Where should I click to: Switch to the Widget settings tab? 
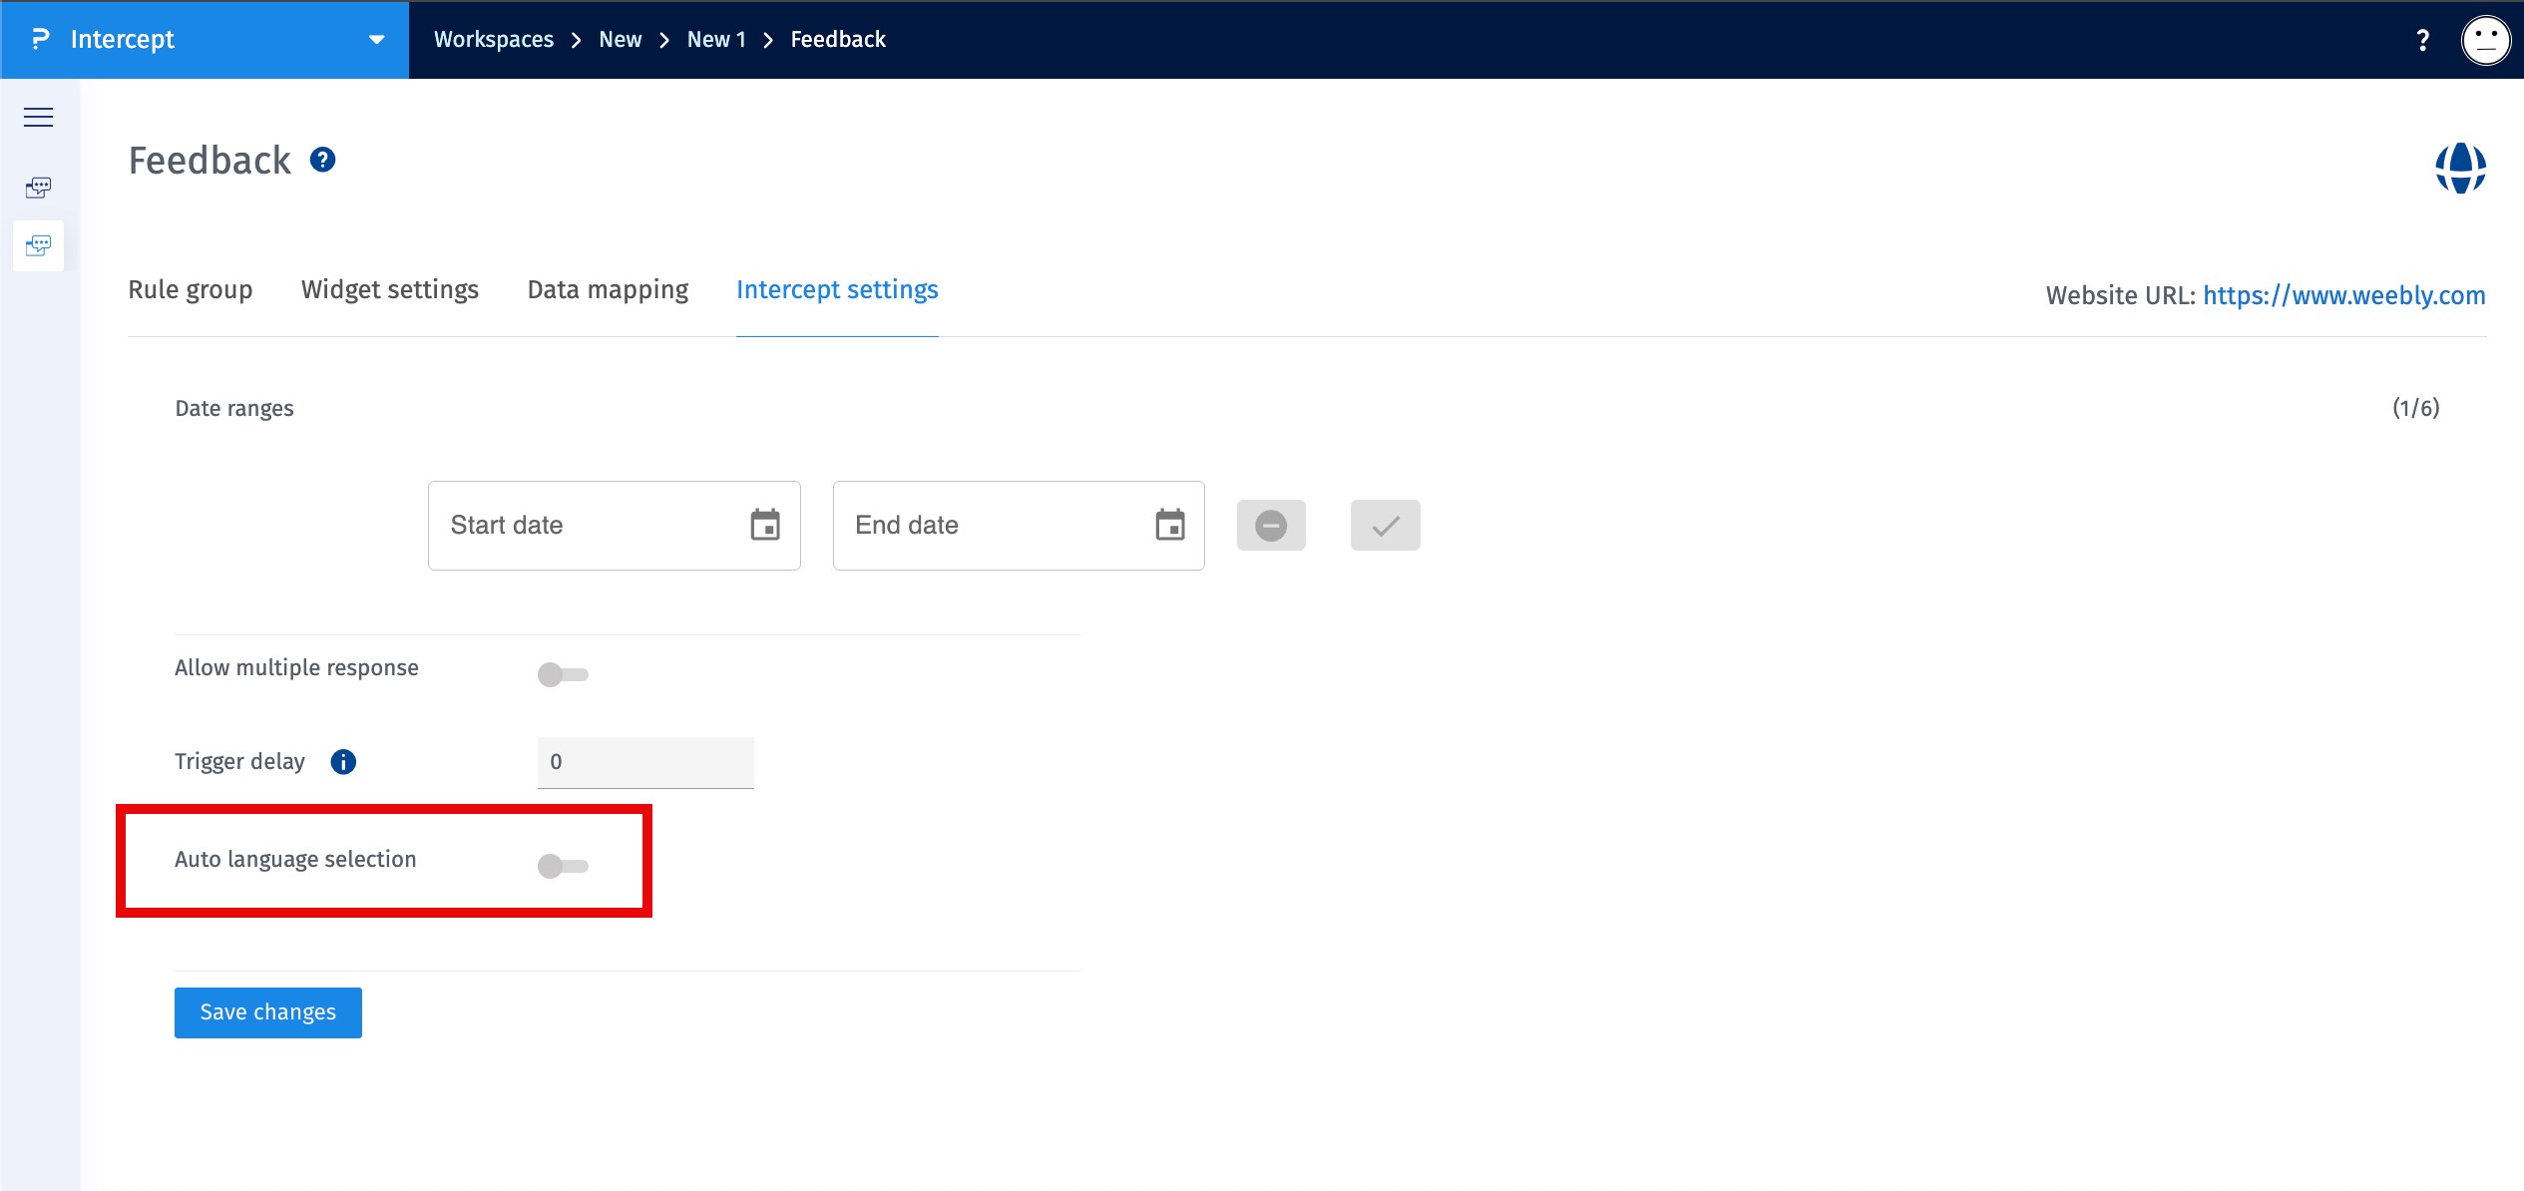[x=389, y=290]
